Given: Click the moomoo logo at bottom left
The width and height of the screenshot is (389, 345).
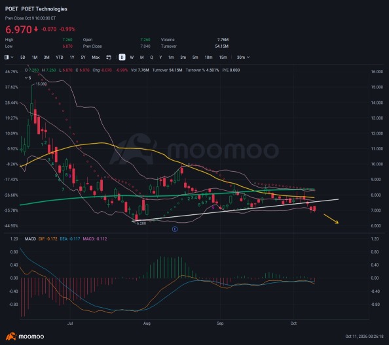Looking at the screenshot, I should coord(25,337).
